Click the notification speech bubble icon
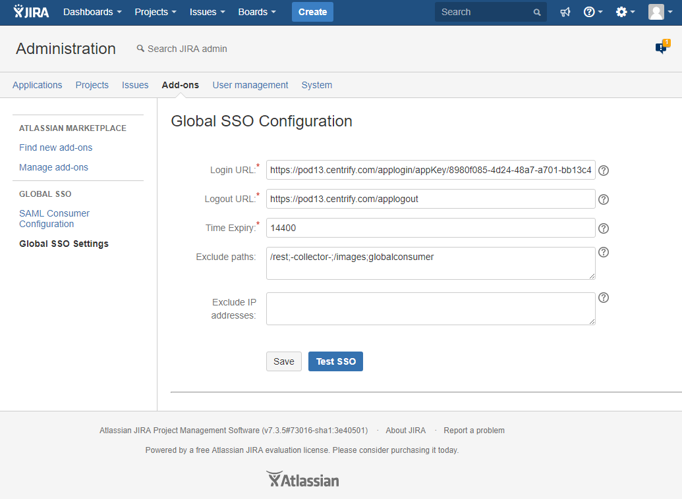The width and height of the screenshot is (682, 499). [661, 47]
